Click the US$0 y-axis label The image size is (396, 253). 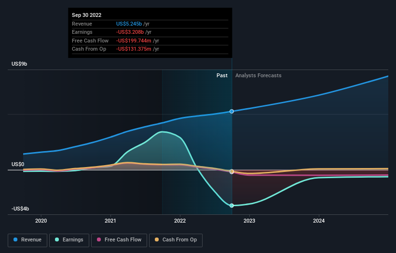click(x=18, y=164)
